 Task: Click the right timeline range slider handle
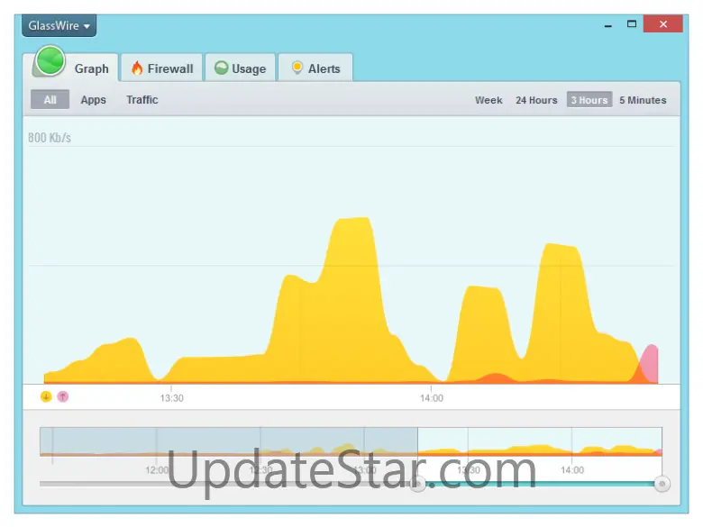662,484
